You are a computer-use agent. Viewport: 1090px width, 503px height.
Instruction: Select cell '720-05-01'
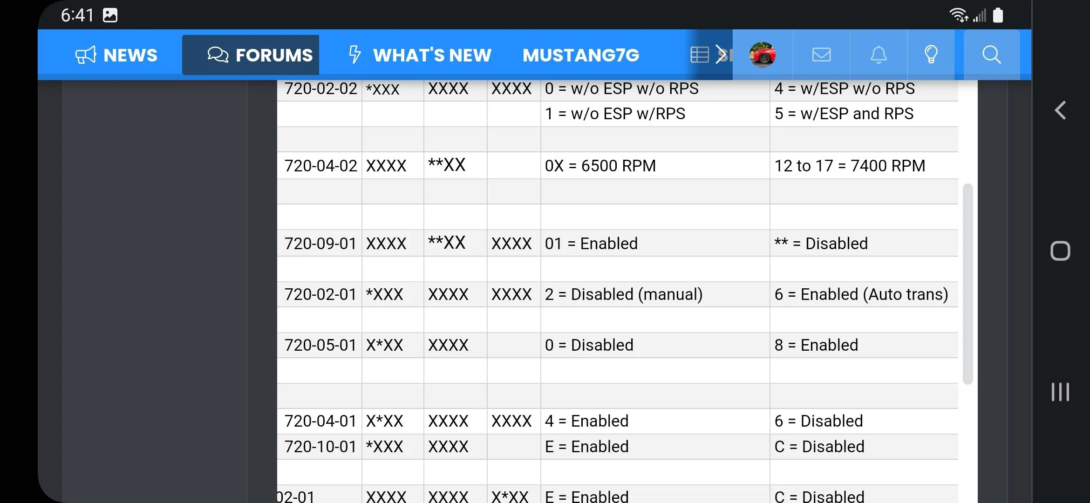click(x=320, y=345)
